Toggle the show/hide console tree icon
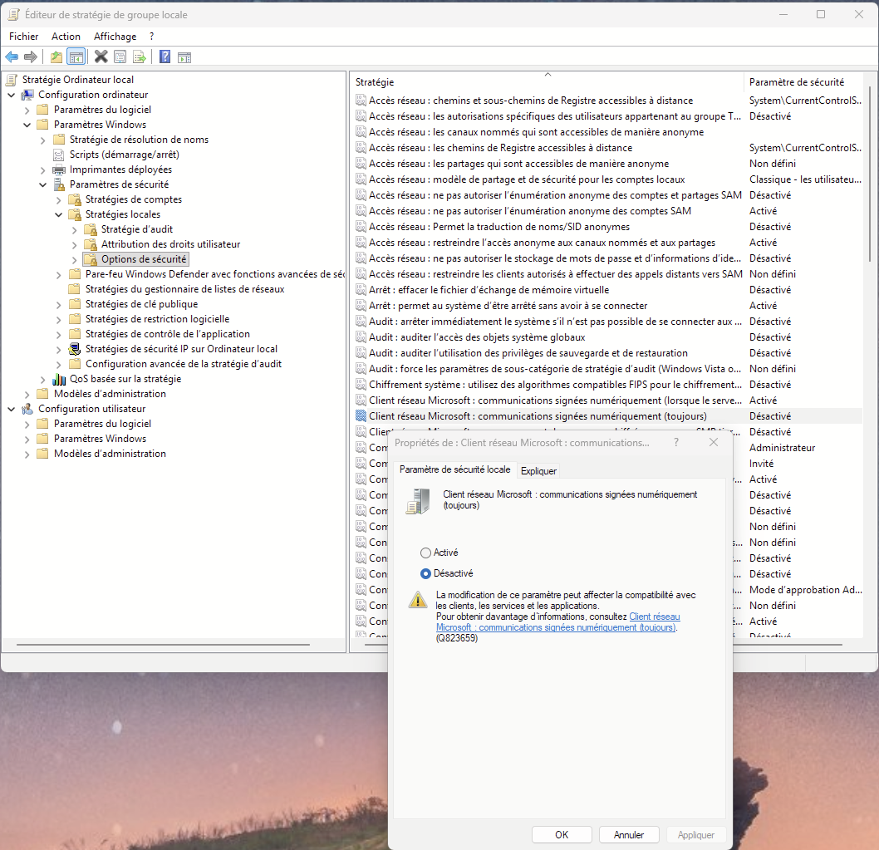Image resolution: width=879 pixels, height=850 pixels. coord(76,57)
